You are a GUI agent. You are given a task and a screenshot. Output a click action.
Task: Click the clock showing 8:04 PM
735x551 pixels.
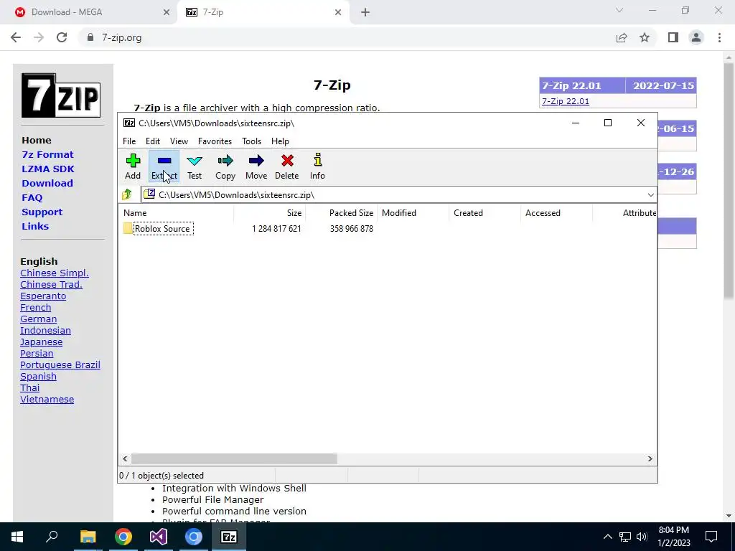(673, 530)
